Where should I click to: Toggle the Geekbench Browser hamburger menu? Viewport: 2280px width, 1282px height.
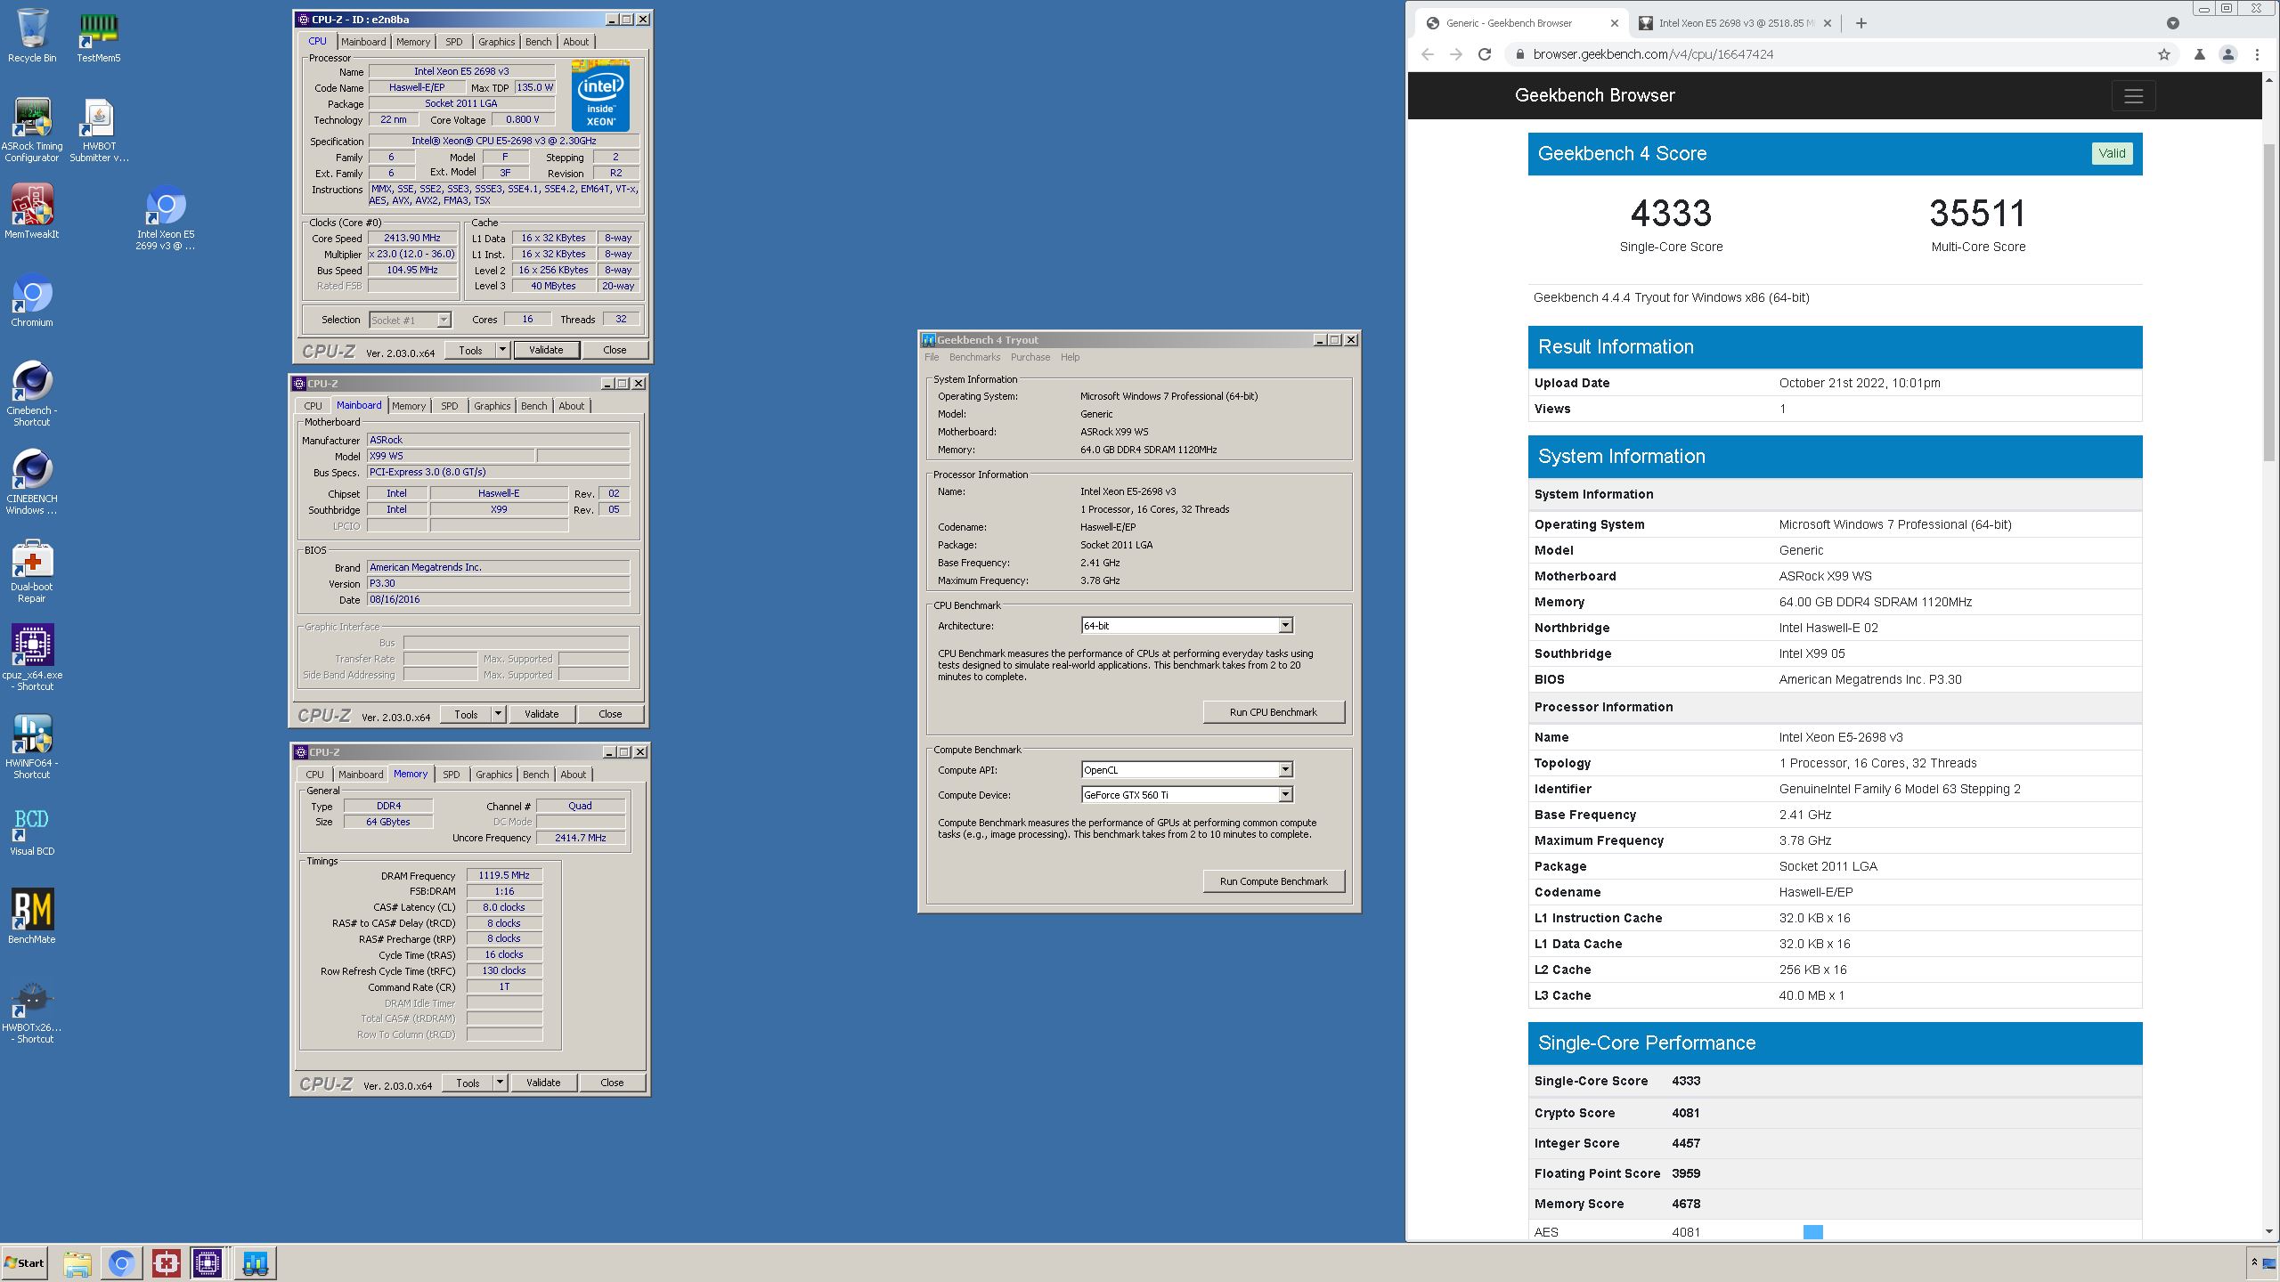(2133, 96)
